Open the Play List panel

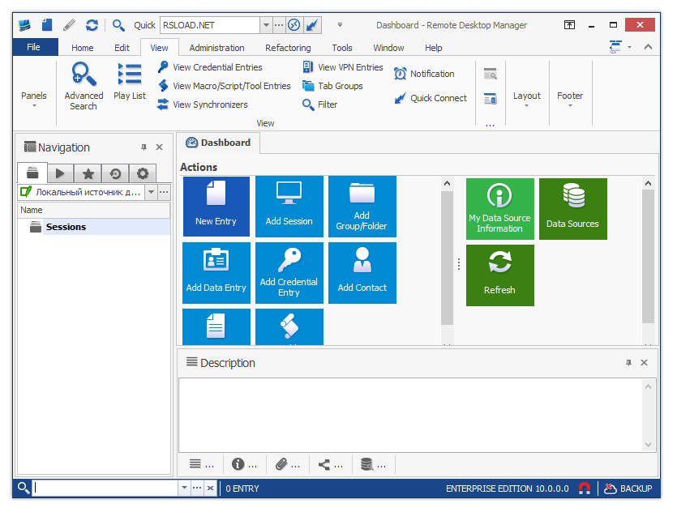[x=129, y=83]
